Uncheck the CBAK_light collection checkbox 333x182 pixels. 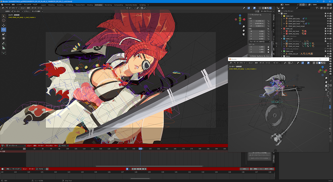tap(326, 16)
